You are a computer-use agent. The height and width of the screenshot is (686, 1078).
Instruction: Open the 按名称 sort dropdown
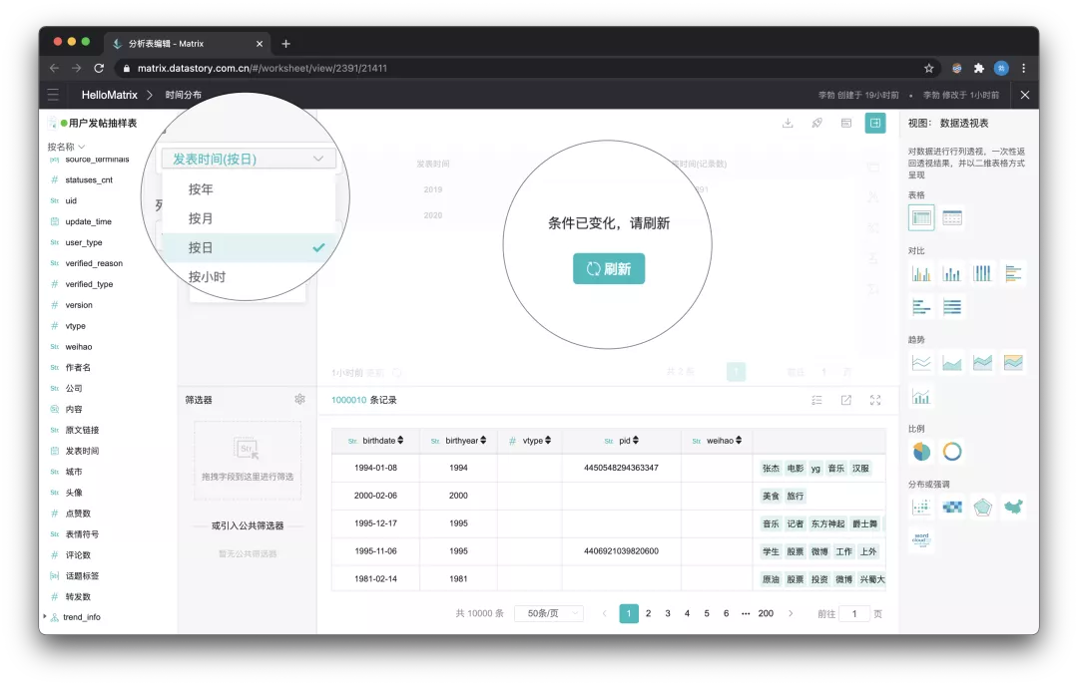(x=66, y=147)
